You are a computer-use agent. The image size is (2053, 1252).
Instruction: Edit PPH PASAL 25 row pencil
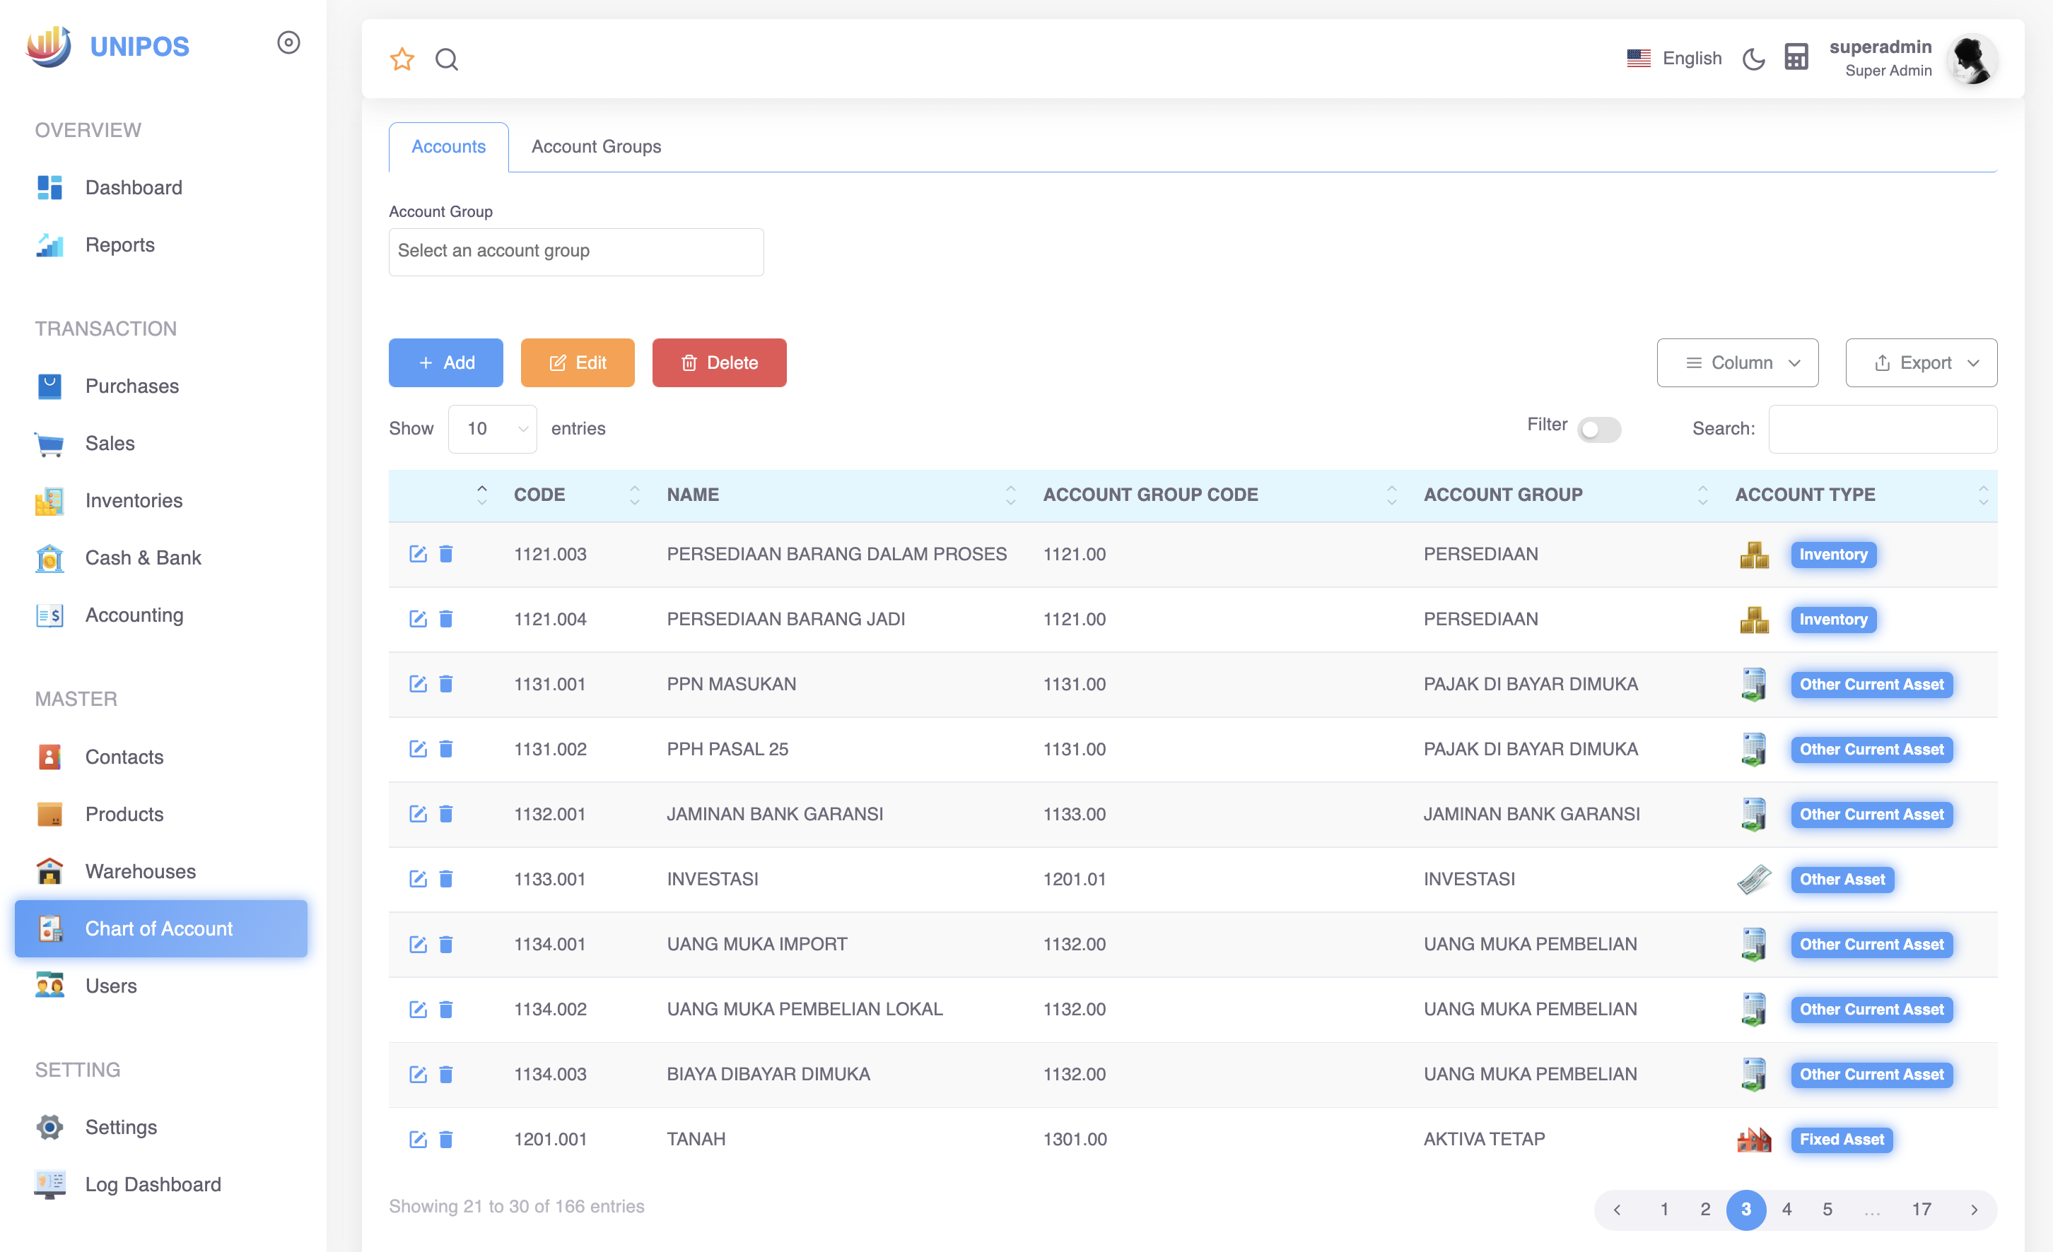point(419,748)
